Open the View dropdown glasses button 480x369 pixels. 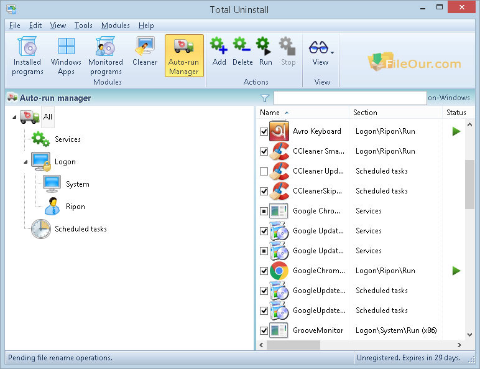[x=321, y=52]
